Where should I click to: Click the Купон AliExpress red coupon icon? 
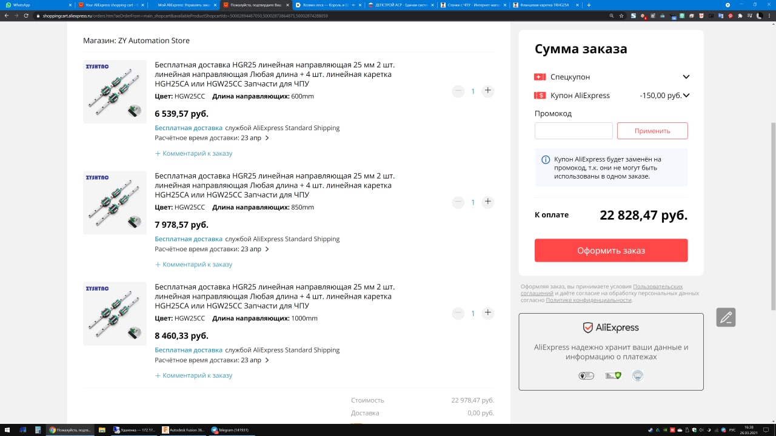tap(540, 95)
